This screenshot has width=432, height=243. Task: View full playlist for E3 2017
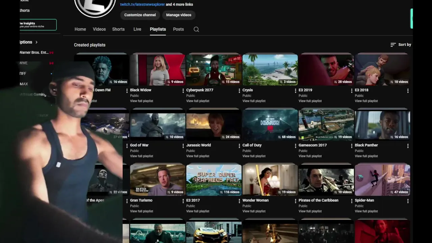(198, 211)
